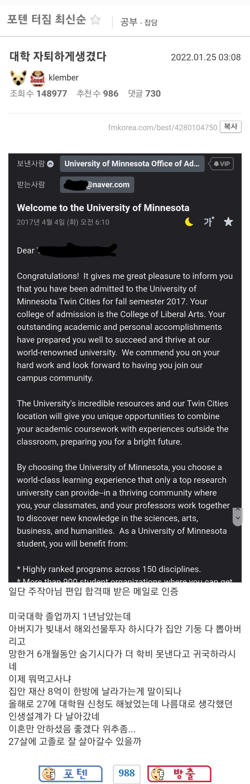Click the Seoul team badge icon

[38, 78]
